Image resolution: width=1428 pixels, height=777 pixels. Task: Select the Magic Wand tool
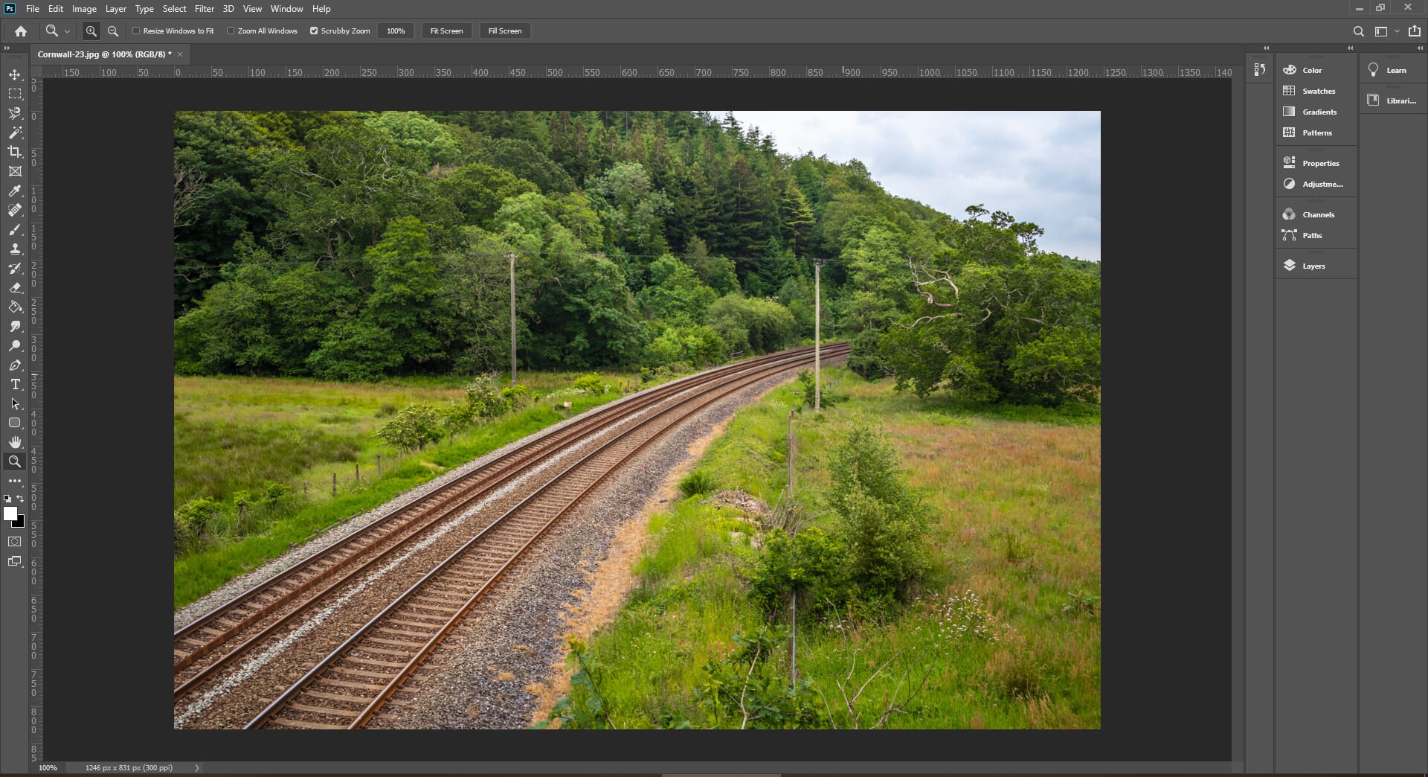pyautogui.click(x=15, y=132)
